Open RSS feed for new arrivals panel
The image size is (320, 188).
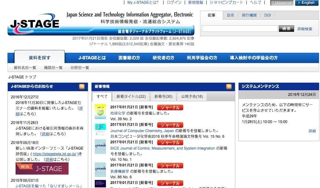click(229, 87)
